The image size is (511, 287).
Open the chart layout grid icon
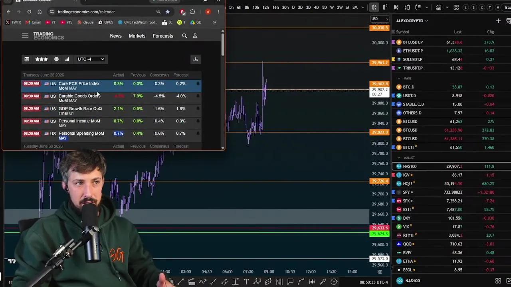click(456, 7)
